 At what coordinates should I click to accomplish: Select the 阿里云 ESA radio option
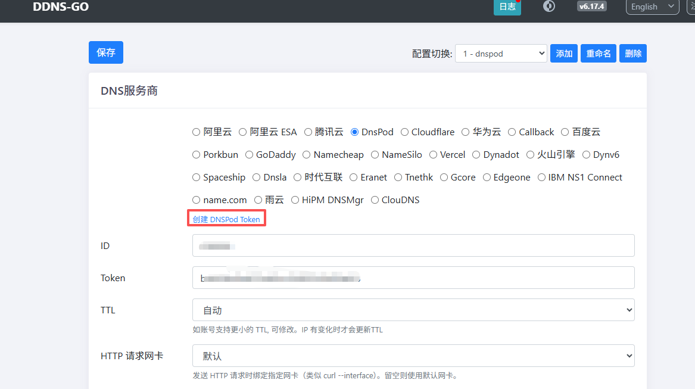(242, 132)
